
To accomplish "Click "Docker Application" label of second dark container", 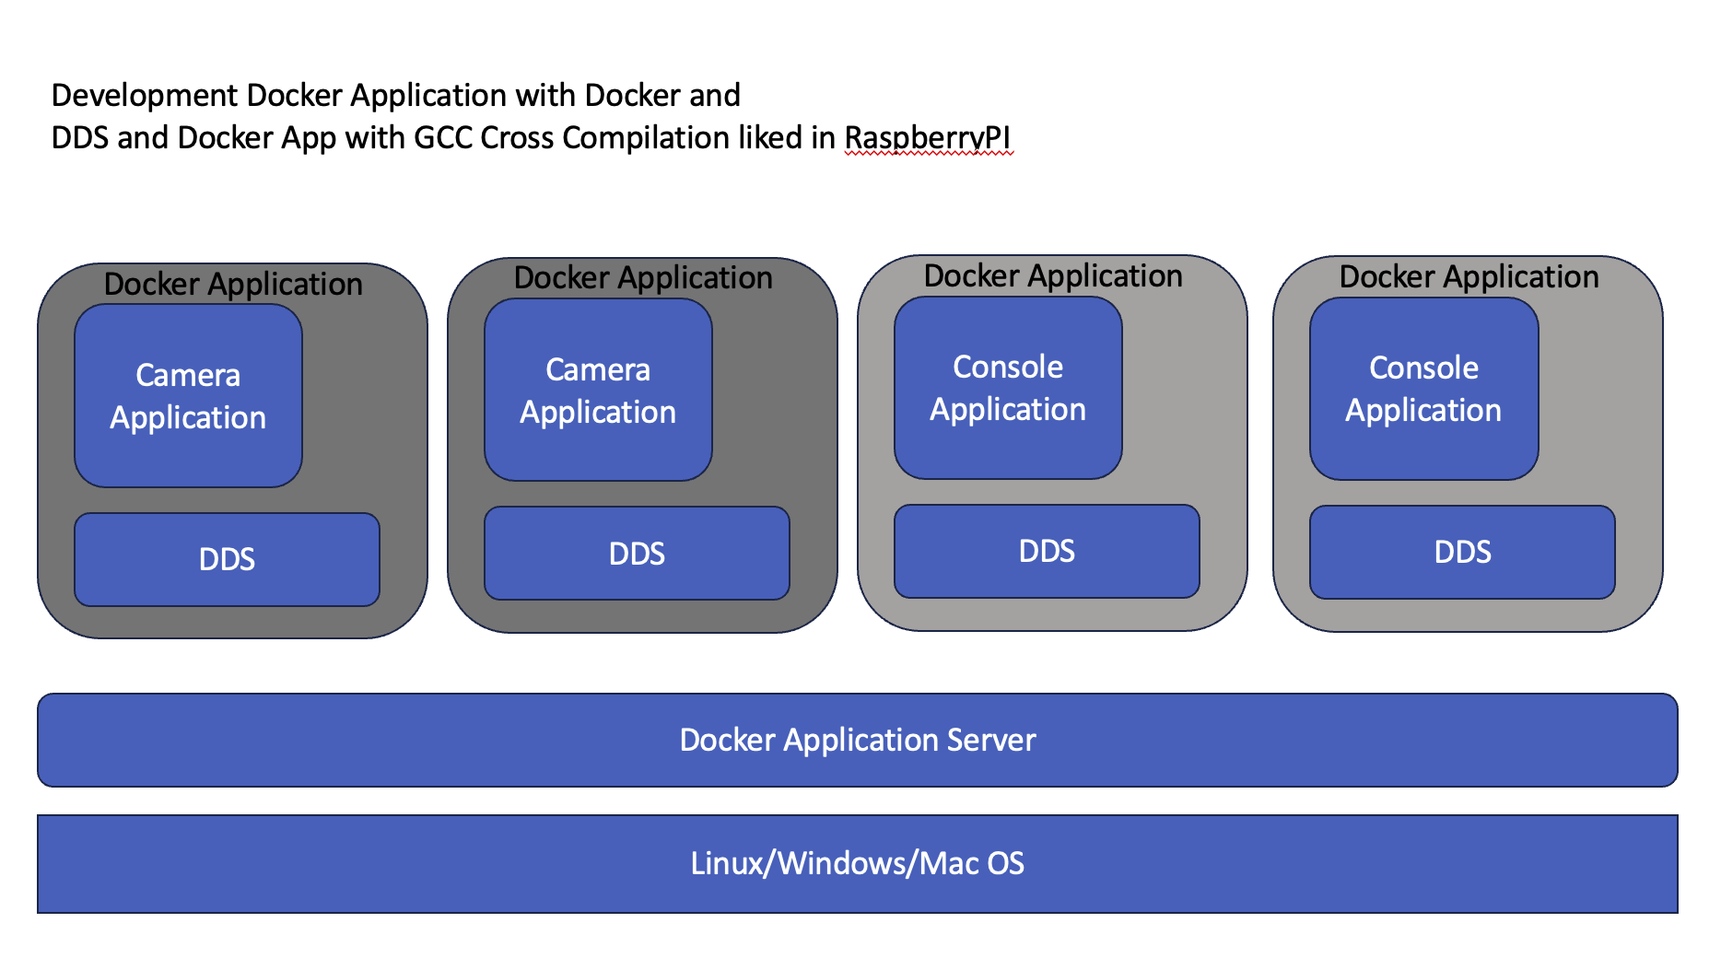I will pos(643,278).
